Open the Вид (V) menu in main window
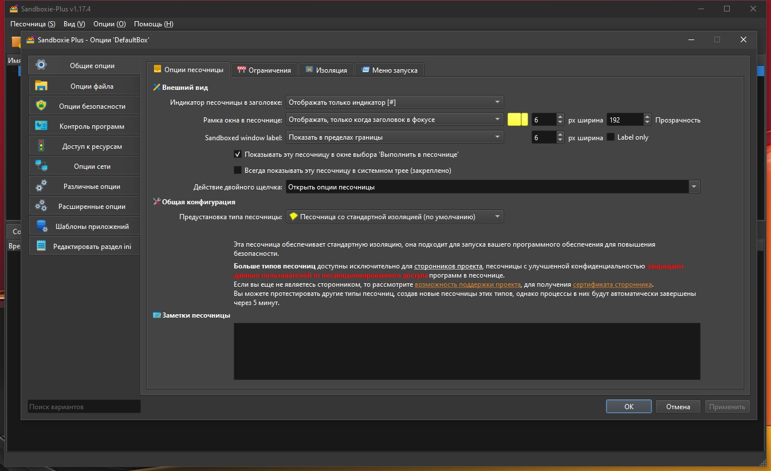771x471 pixels. pyautogui.click(x=74, y=24)
